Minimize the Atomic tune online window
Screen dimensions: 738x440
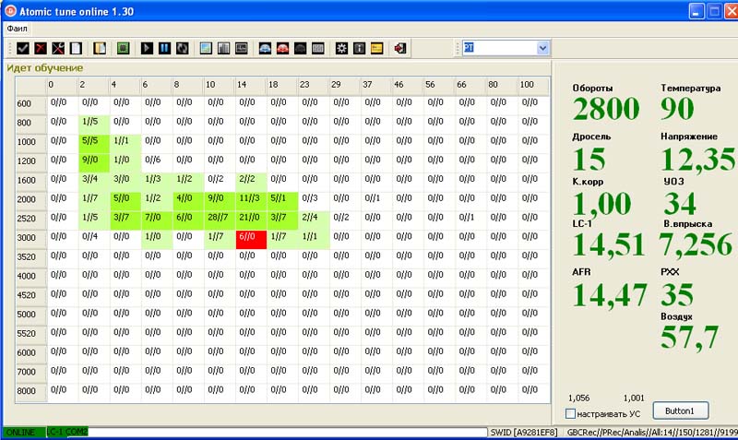tap(696, 11)
